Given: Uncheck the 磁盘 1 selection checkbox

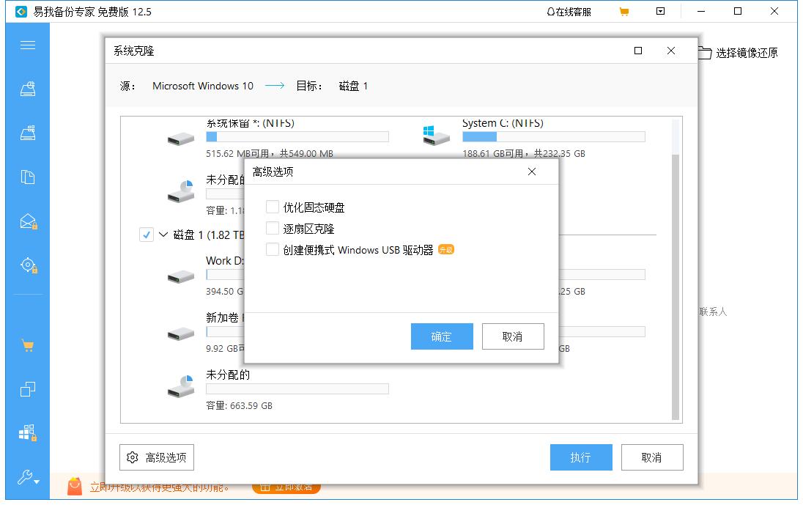Looking at the screenshot, I should pos(146,235).
